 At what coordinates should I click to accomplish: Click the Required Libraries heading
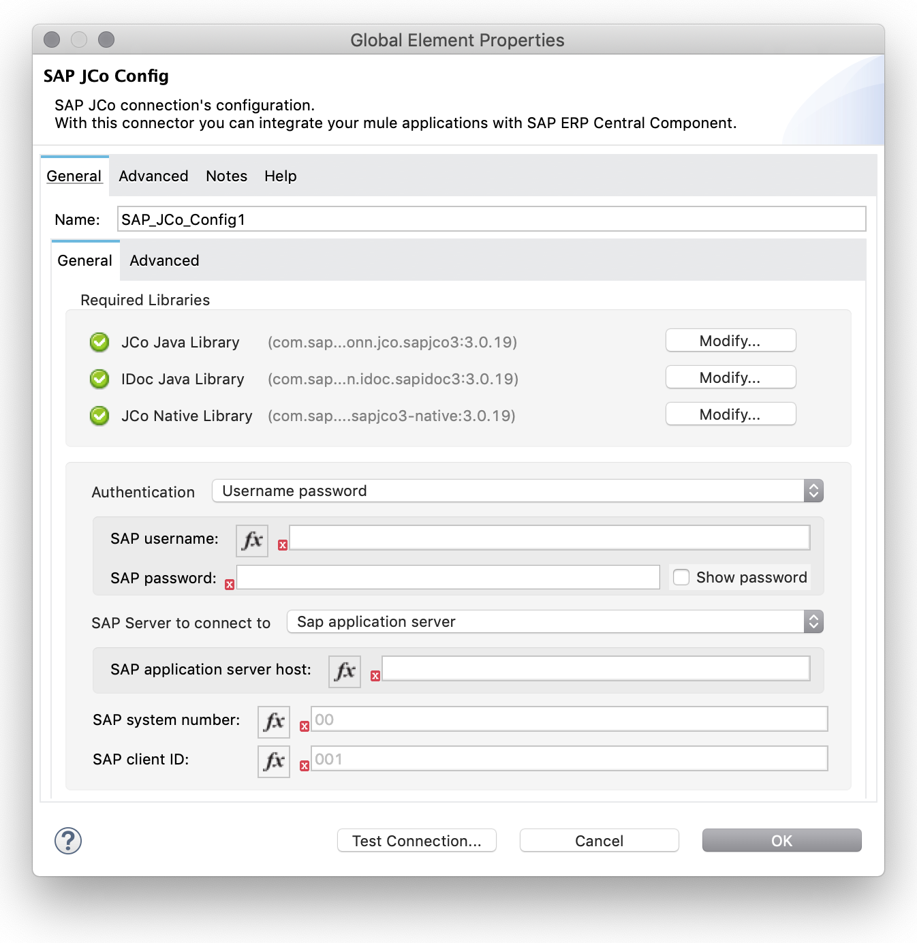click(145, 300)
